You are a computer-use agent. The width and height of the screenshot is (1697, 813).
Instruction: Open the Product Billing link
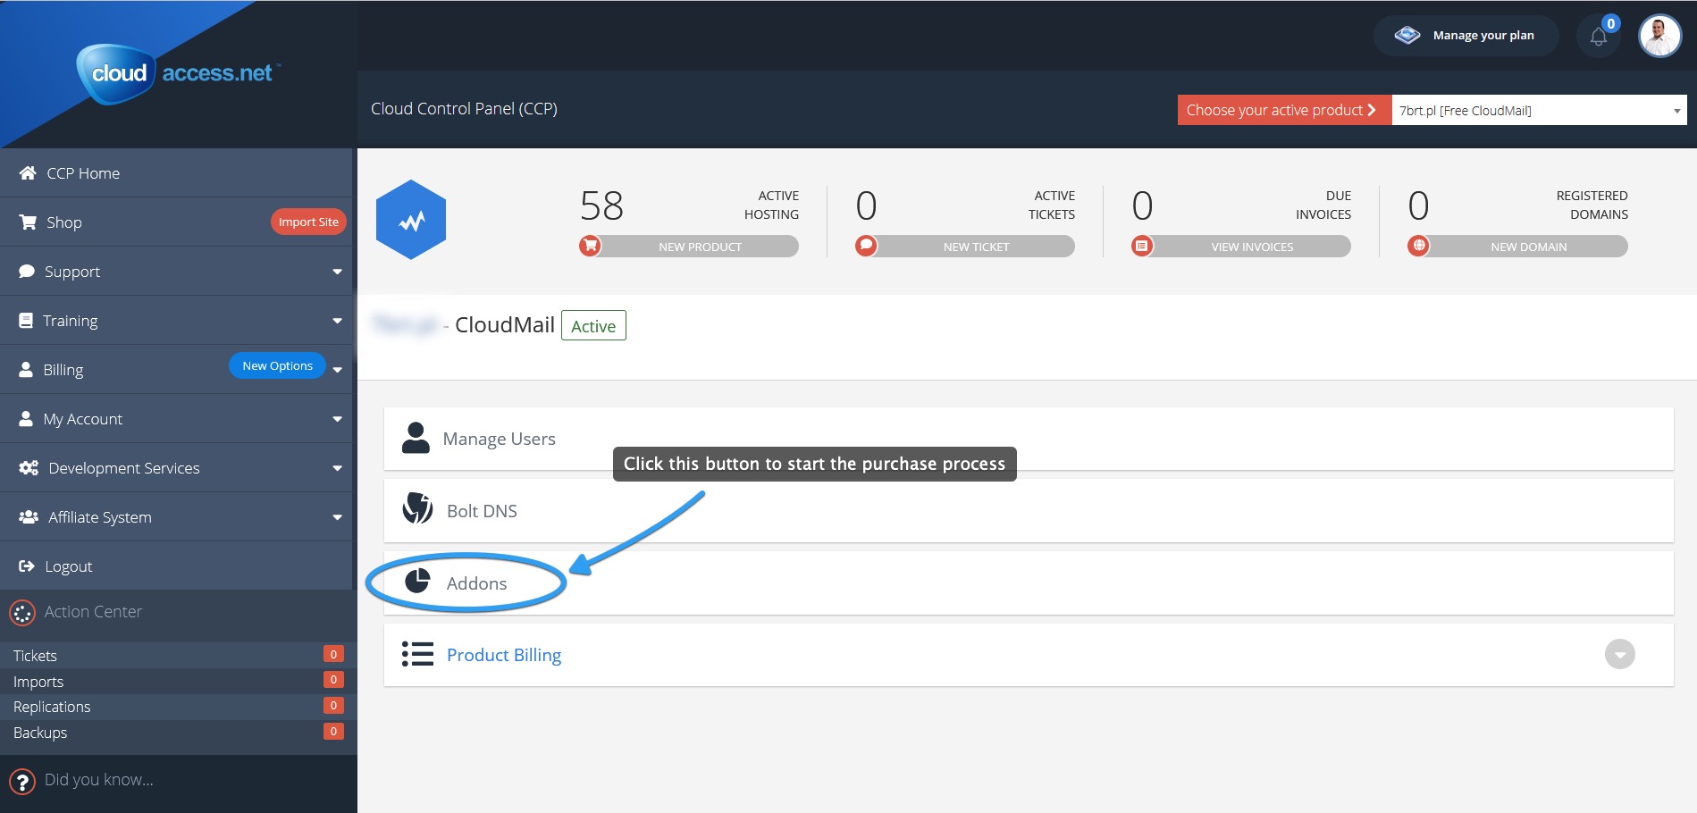coord(504,655)
